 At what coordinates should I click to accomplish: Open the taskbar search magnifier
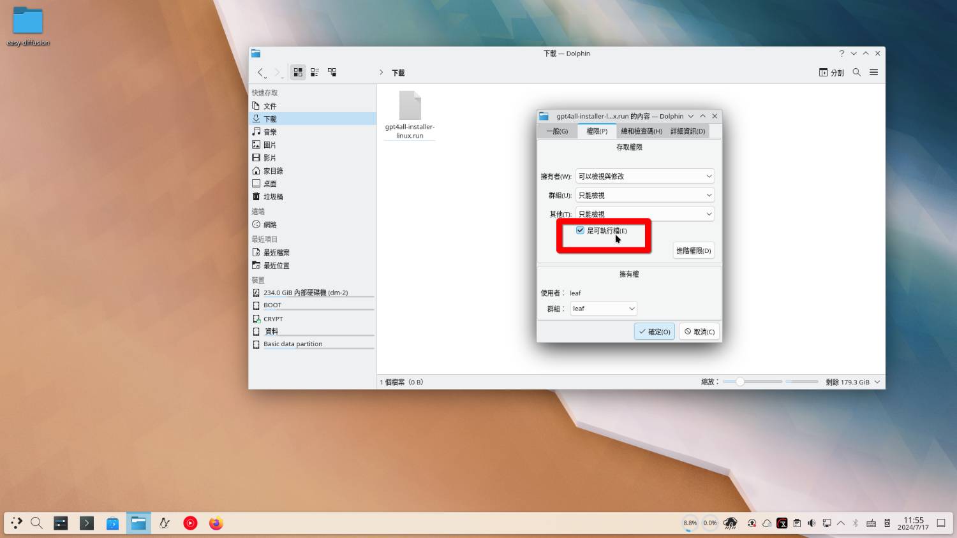(37, 523)
